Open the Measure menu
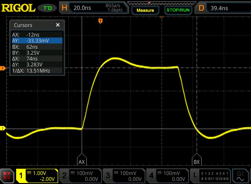251x184 pixels. [x=145, y=10]
